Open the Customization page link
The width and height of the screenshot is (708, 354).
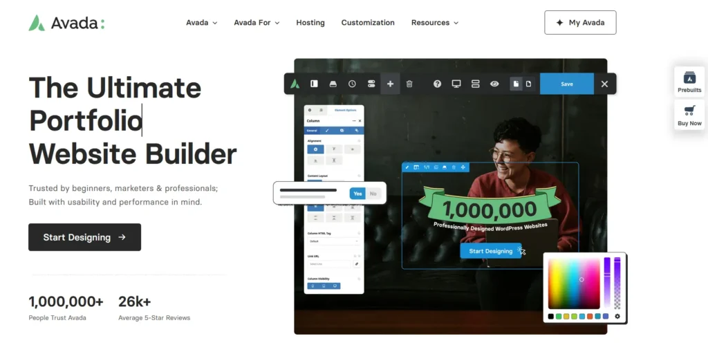[368, 23]
